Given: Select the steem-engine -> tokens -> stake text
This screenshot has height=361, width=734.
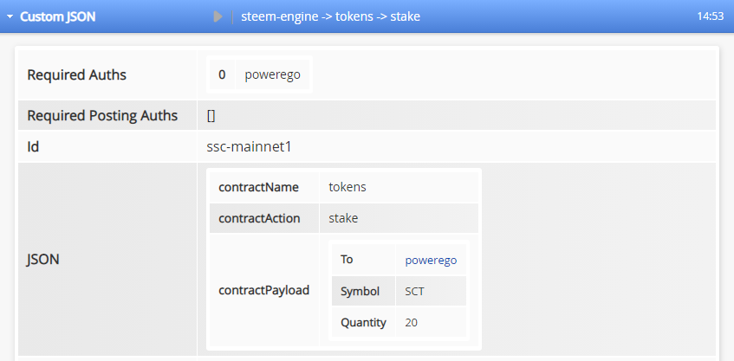Looking at the screenshot, I should click(x=330, y=16).
